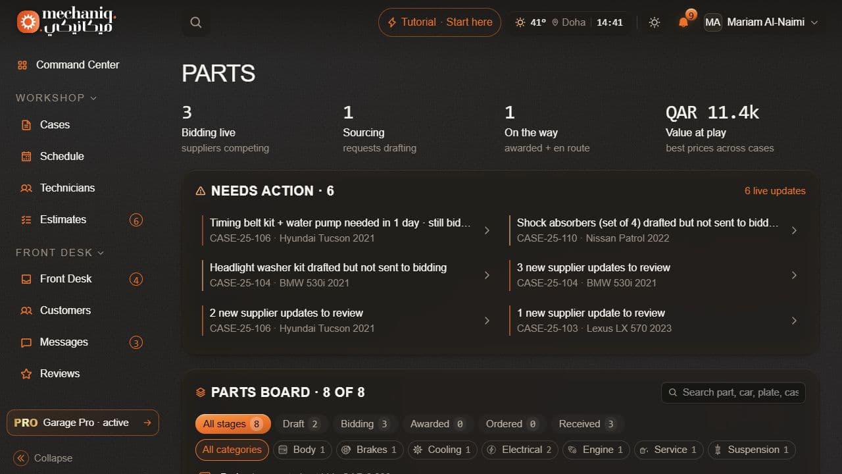Open '3 new supplier updates to review' item
Image resolution: width=842 pixels, height=474 pixels.
click(655, 275)
